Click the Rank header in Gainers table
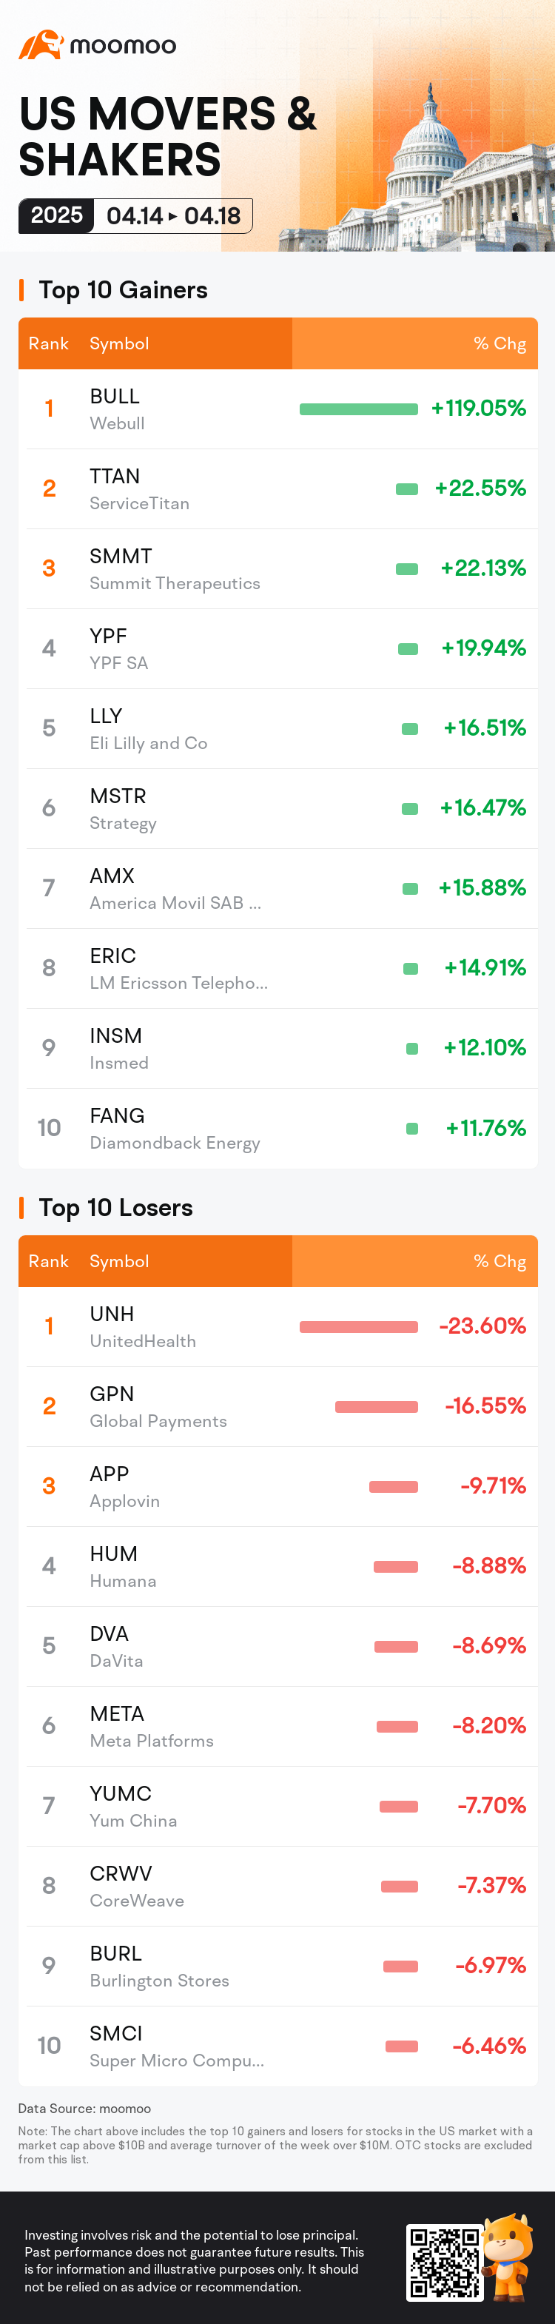The height and width of the screenshot is (2324, 555). click(49, 343)
